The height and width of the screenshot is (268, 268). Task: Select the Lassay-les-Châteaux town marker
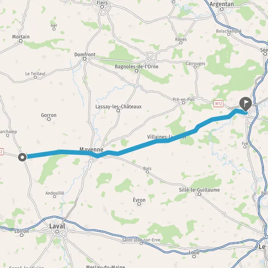point(118,111)
